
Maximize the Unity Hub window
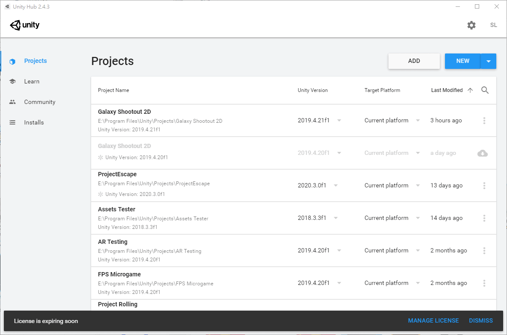pos(477,6)
